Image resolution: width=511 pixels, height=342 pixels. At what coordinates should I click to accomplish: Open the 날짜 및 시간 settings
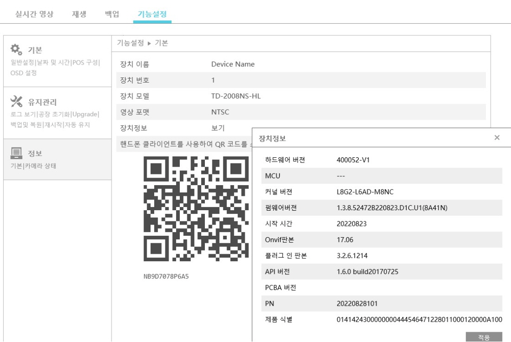coord(52,63)
